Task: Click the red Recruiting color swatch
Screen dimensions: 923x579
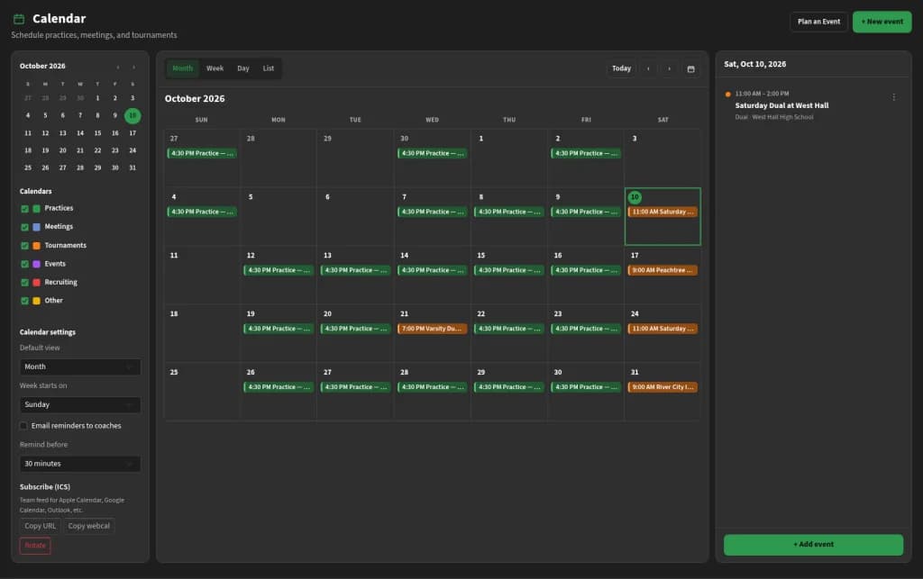Action: click(x=36, y=282)
